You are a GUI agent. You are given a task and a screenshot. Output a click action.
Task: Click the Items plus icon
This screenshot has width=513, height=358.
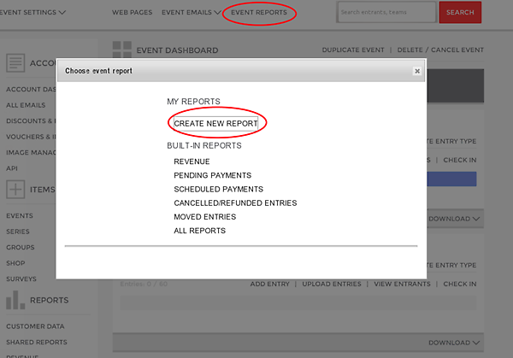click(15, 190)
